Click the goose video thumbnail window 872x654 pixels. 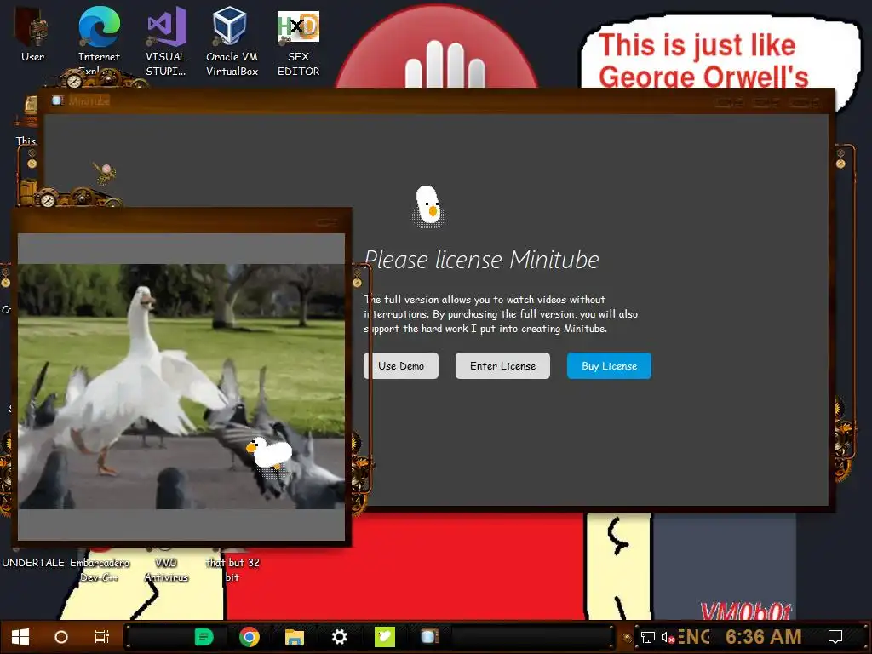(x=181, y=387)
